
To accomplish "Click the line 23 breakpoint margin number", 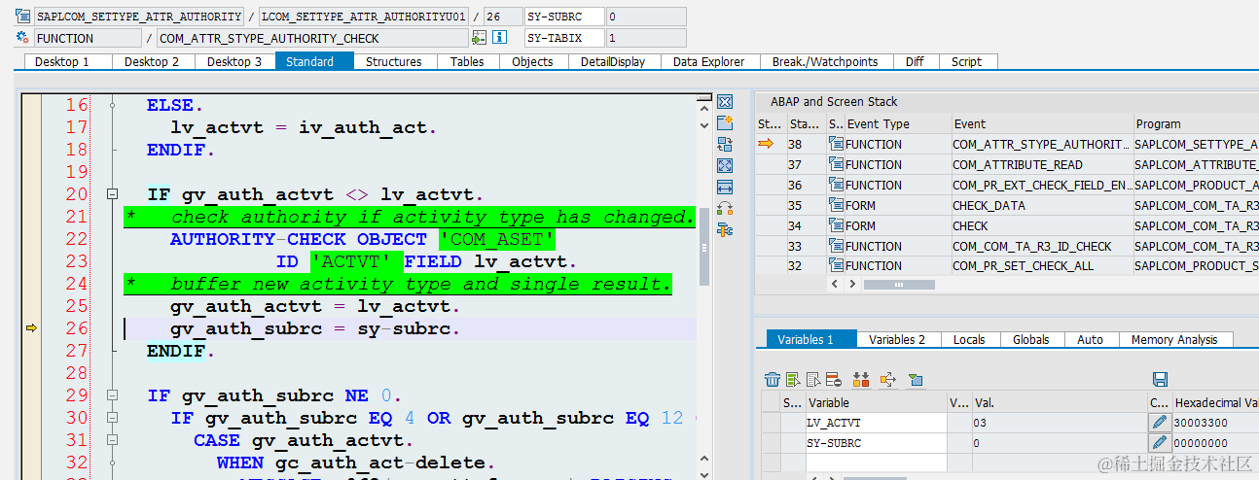I will (x=76, y=261).
